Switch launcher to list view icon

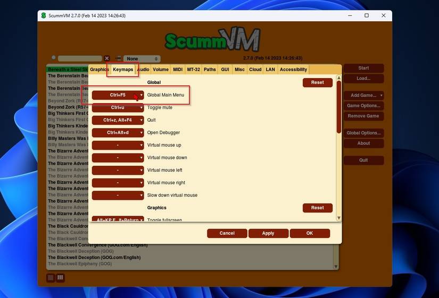click(51, 278)
